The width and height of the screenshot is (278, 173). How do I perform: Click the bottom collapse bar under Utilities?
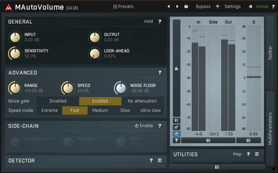pyautogui.click(x=217, y=167)
